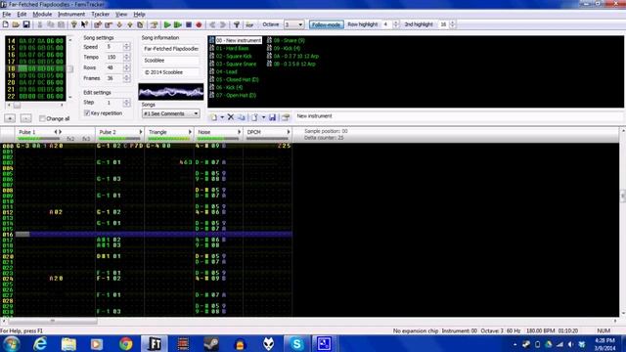Clone the selected instrument

coord(242,117)
